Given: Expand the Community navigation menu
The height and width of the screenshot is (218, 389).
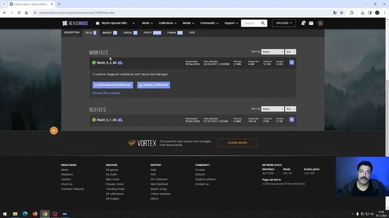Looking at the screenshot, I should coord(209,23).
